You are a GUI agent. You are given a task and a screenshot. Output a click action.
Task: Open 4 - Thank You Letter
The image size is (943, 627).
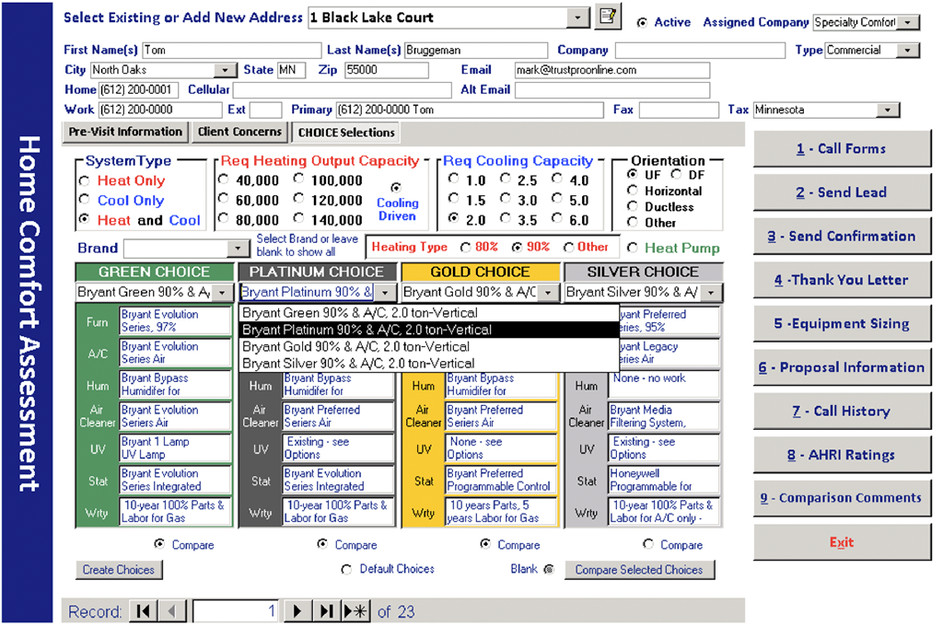click(842, 280)
